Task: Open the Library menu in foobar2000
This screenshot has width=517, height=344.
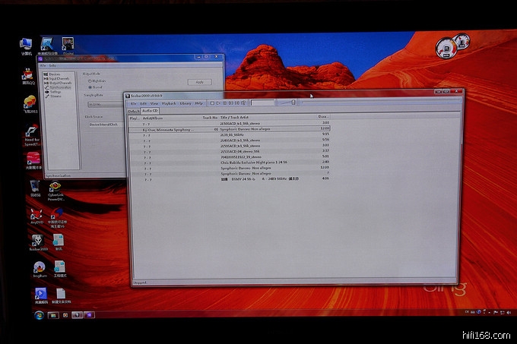Action: 186,103
